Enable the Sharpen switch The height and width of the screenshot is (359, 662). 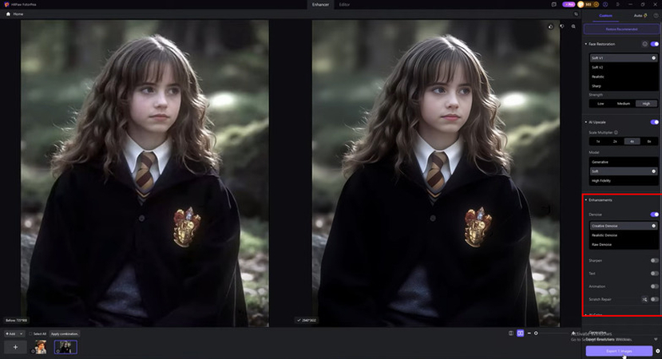[654, 261]
